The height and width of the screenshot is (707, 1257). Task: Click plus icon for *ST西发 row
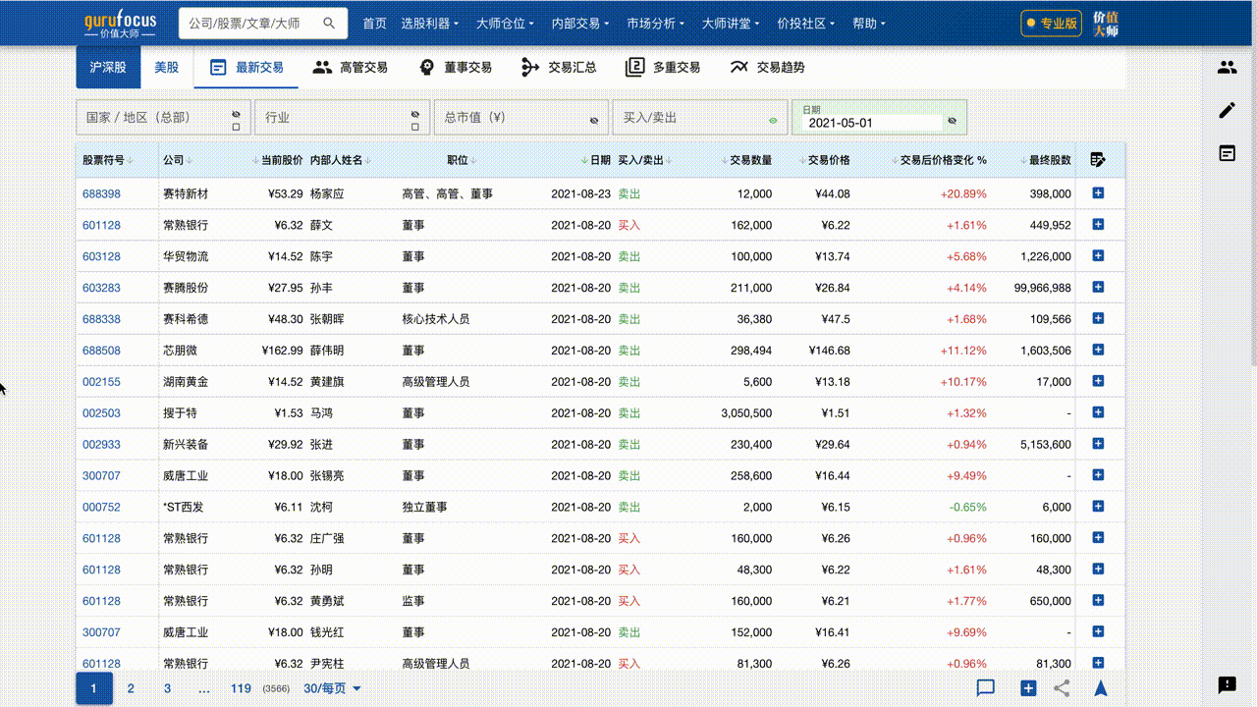point(1098,507)
